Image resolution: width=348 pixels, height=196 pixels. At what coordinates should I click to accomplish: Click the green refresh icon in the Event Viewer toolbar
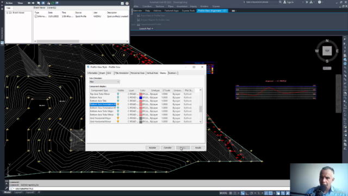pos(53,3)
